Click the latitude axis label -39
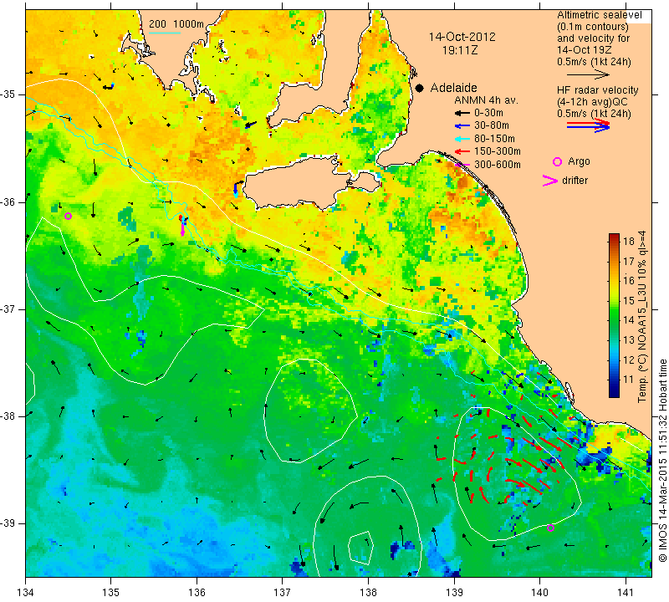The width and height of the screenshot is (669, 602). [8, 523]
